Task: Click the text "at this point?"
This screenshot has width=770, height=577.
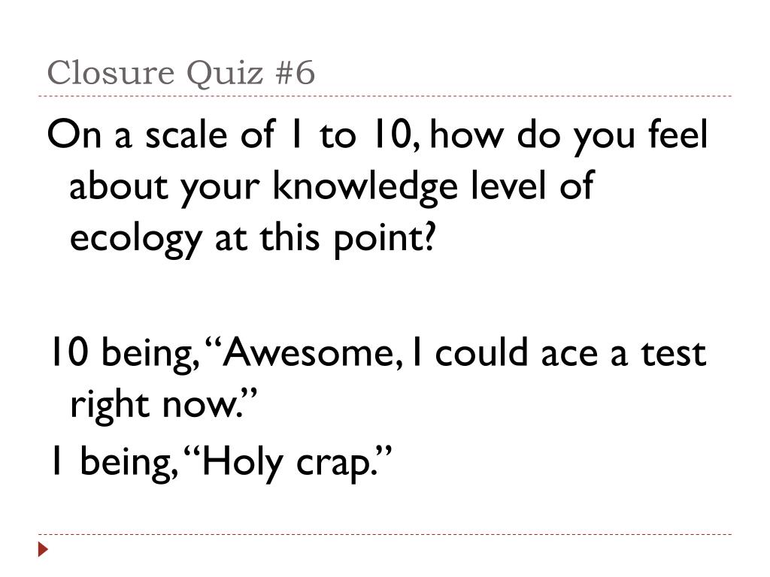Action: click(x=325, y=239)
